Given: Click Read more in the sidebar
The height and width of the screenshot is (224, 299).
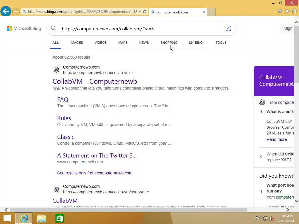Looking at the screenshot, I should click(277, 139).
